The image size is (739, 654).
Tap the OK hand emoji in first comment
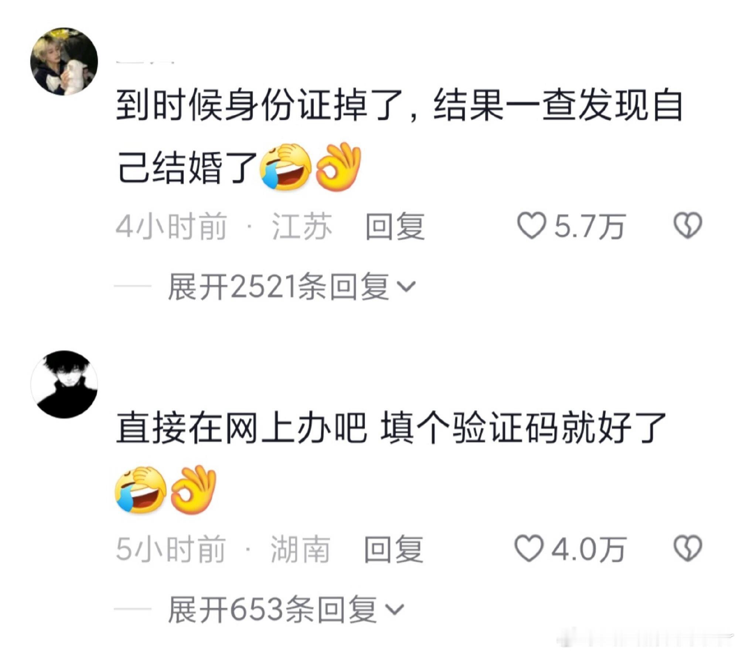(338, 167)
